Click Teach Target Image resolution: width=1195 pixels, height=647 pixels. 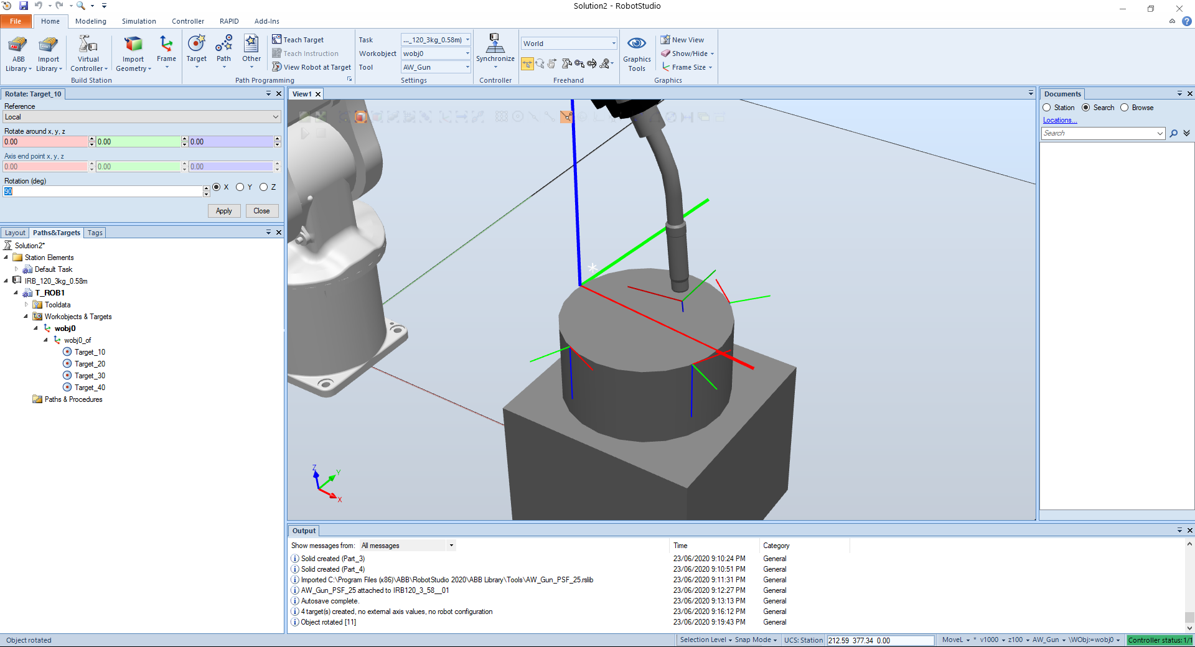[303, 40]
